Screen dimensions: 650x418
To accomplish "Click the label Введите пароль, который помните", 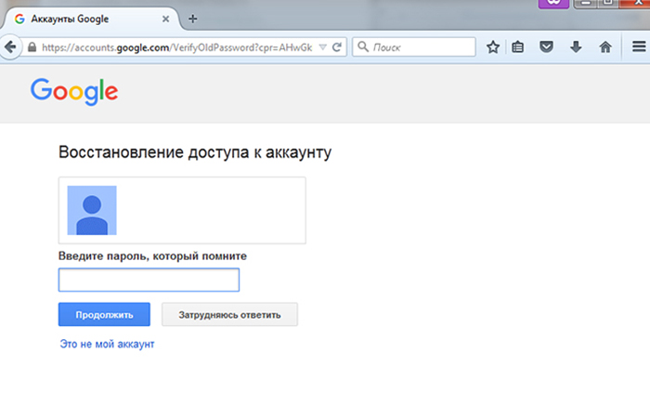I will coord(152,255).
